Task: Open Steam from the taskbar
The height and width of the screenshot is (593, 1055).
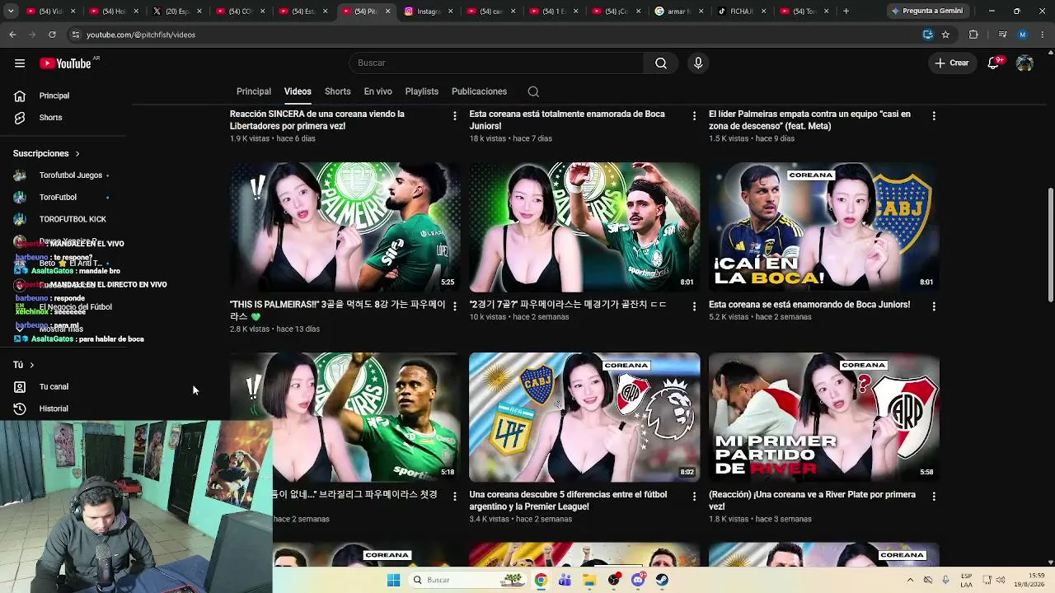Action: click(663, 580)
